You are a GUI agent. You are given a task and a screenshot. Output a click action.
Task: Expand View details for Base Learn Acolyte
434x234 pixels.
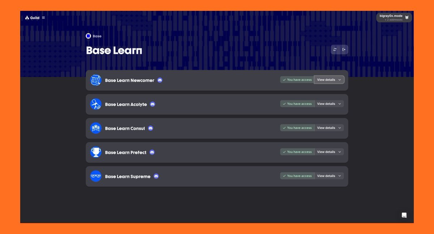329,104
